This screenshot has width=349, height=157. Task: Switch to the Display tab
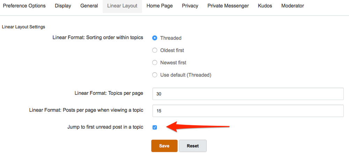(x=63, y=6)
